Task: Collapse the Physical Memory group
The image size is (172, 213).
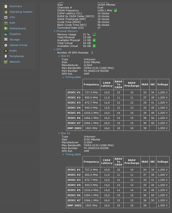Action: point(54,31)
